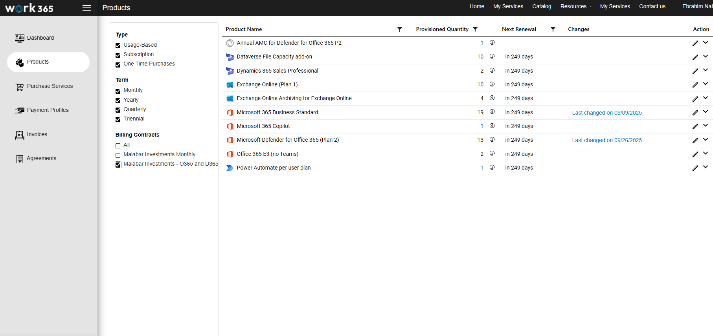Open Contact us in top navigation

(652, 6)
